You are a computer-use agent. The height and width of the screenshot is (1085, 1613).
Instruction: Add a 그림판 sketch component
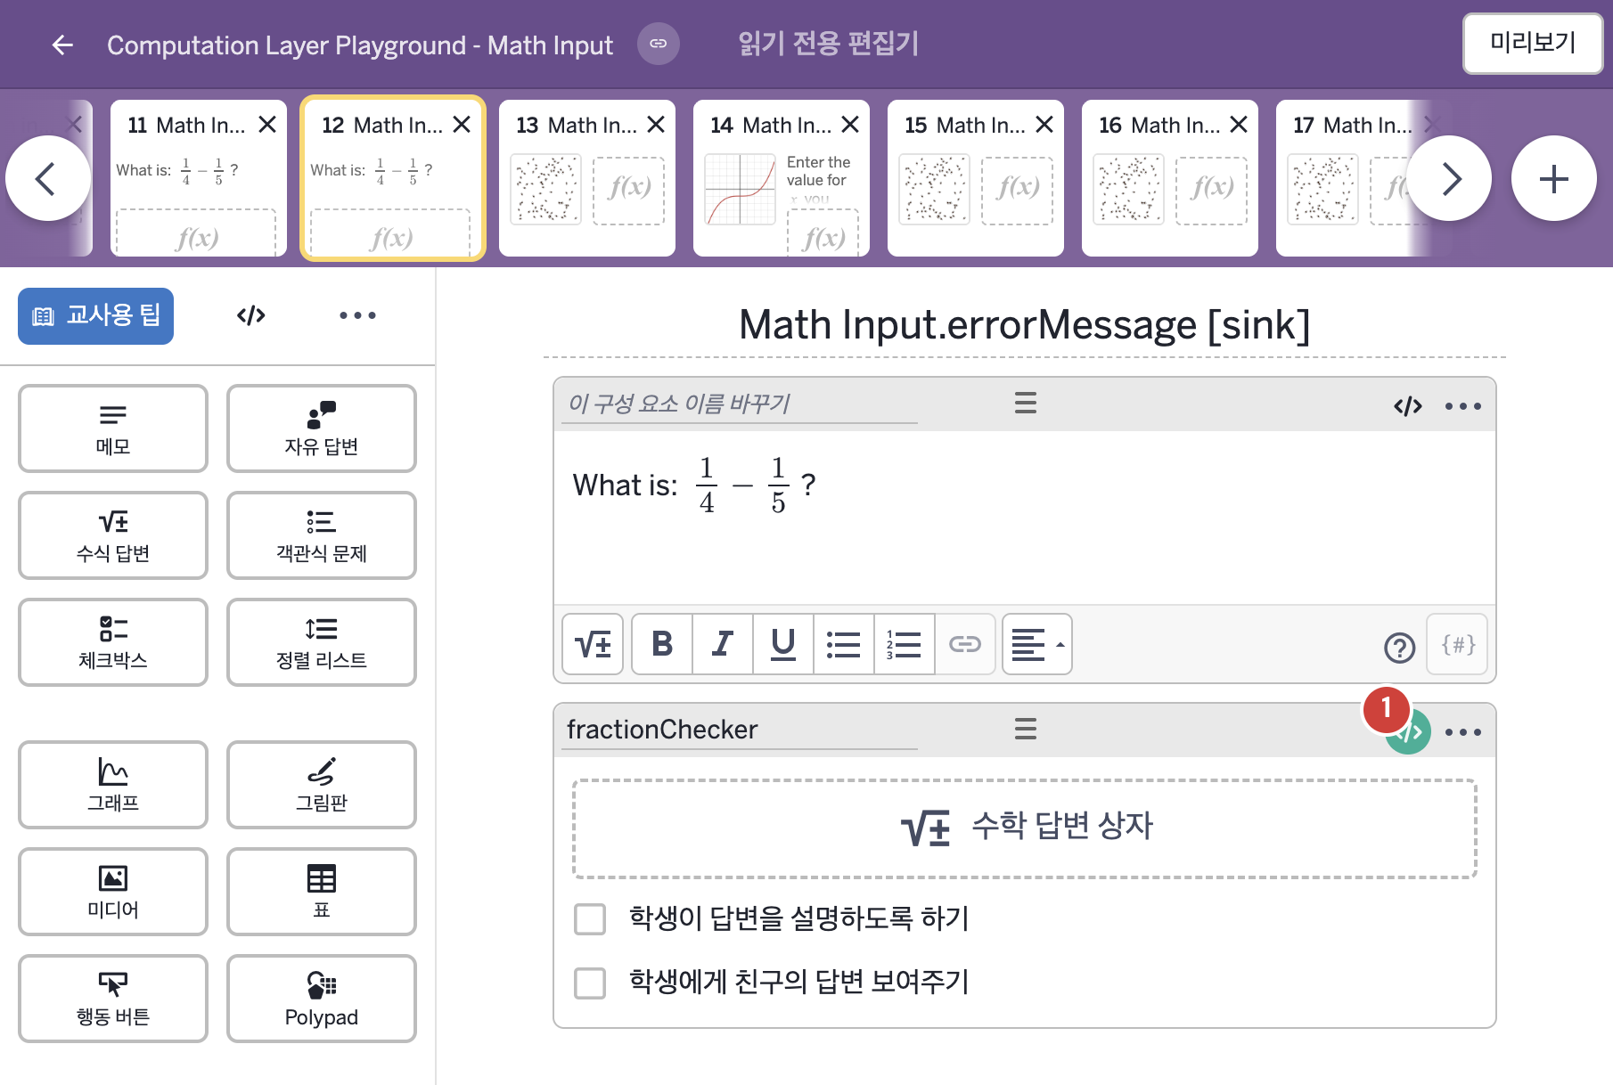point(322,785)
